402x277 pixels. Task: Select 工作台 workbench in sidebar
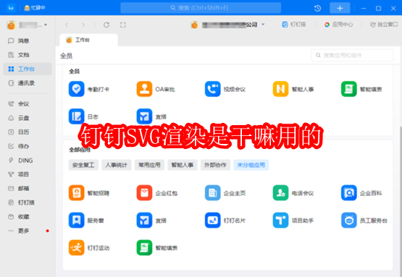[28, 69]
